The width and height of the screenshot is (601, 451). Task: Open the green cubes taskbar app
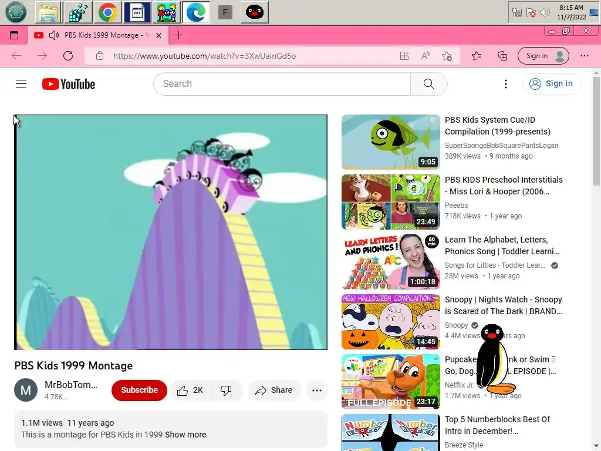[78, 12]
